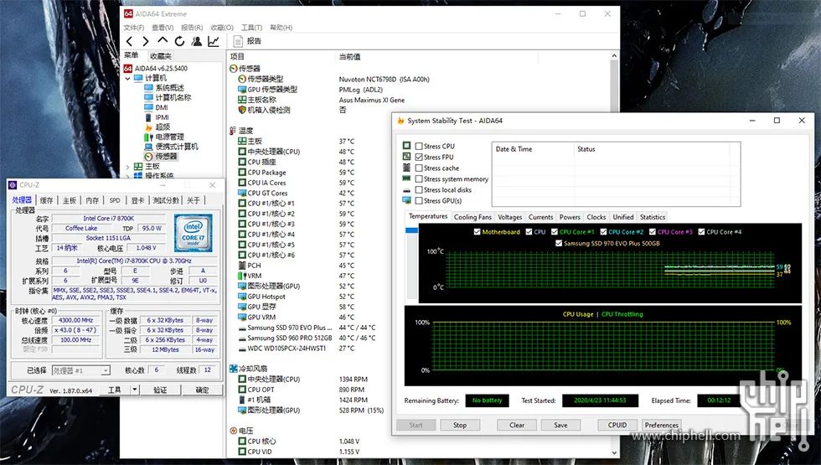Click the Stop button in Stability Test
The width and height of the screenshot is (821, 465).
tap(460, 426)
